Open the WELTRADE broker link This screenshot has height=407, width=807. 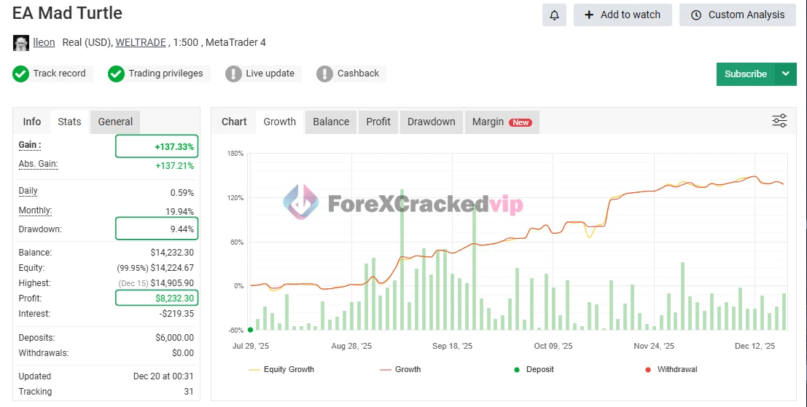click(x=141, y=42)
